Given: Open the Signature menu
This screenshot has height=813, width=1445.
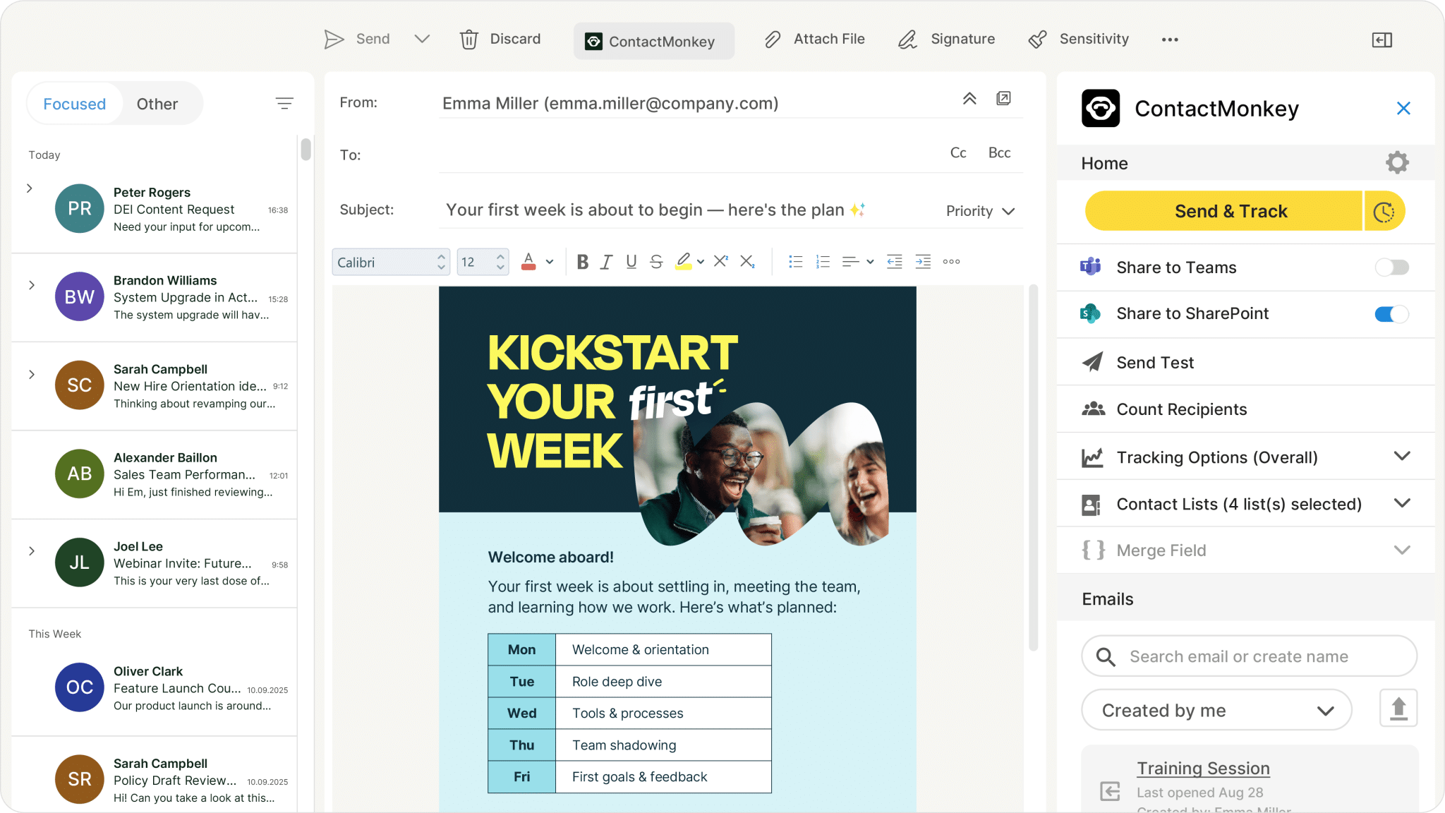Looking at the screenshot, I should pos(946,40).
